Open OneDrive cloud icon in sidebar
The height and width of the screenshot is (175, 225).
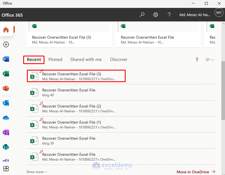6,118
